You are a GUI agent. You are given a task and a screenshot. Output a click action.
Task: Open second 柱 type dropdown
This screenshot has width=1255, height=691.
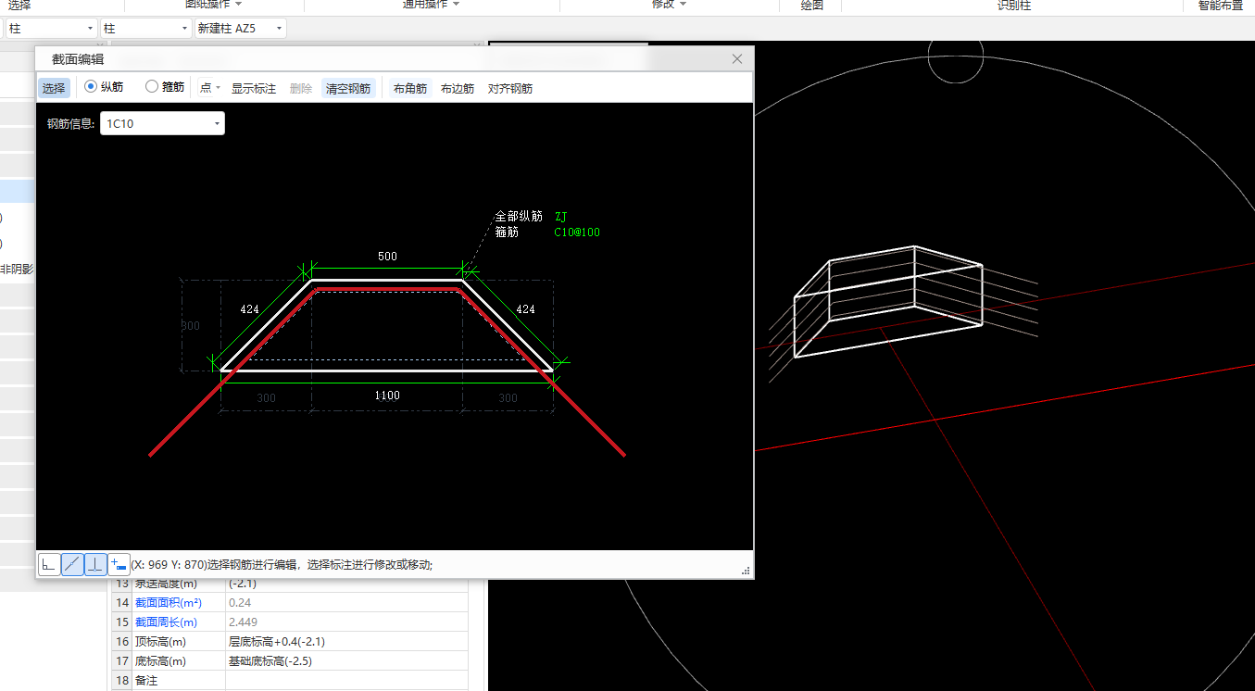[145, 29]
